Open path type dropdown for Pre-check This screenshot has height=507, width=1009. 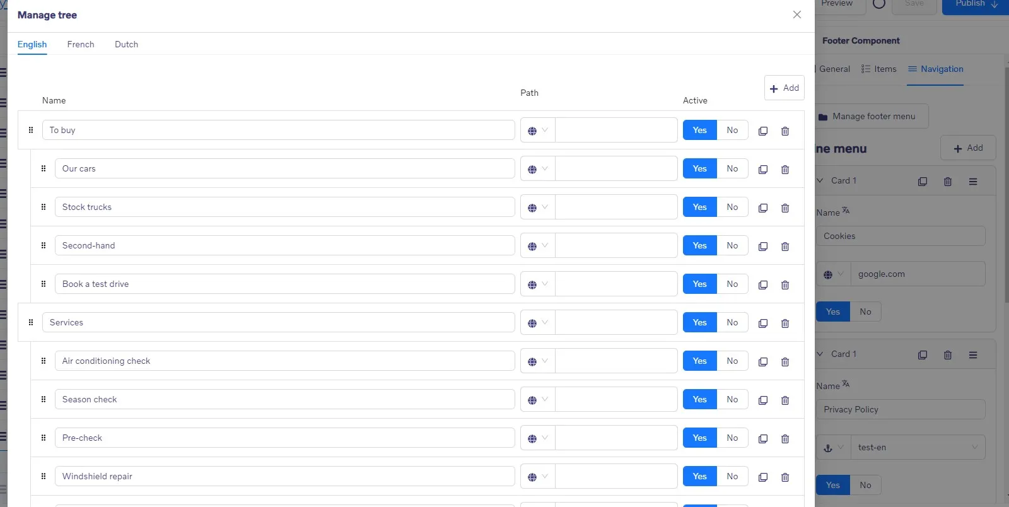tap(538, 438)
